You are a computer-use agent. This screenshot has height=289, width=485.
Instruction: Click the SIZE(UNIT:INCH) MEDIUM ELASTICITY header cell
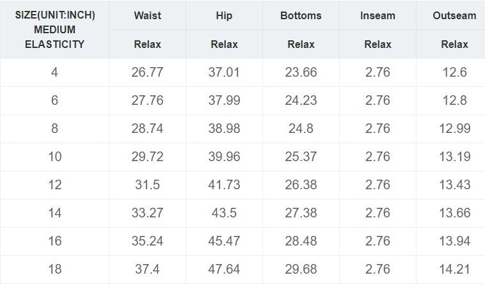pos(55,30)
